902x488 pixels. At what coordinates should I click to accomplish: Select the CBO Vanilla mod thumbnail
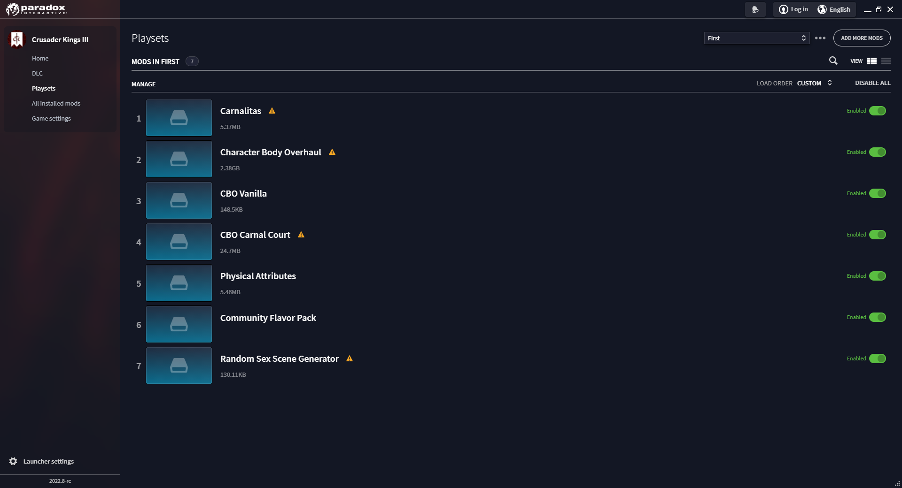(179, 200)
